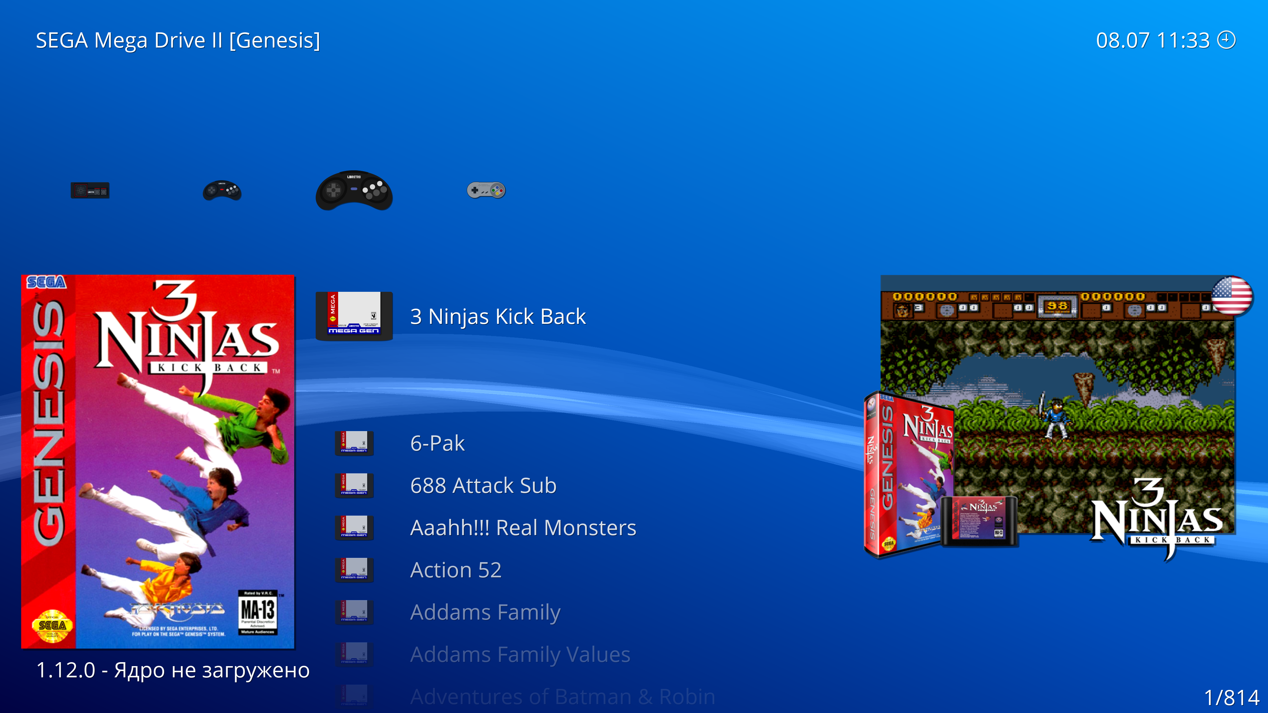Image resolution: width=1268 pixels, height=713 pixels.
Task: Click the 1/814 entry counter
Action: pyautogui.click(x=1231, y=698)
